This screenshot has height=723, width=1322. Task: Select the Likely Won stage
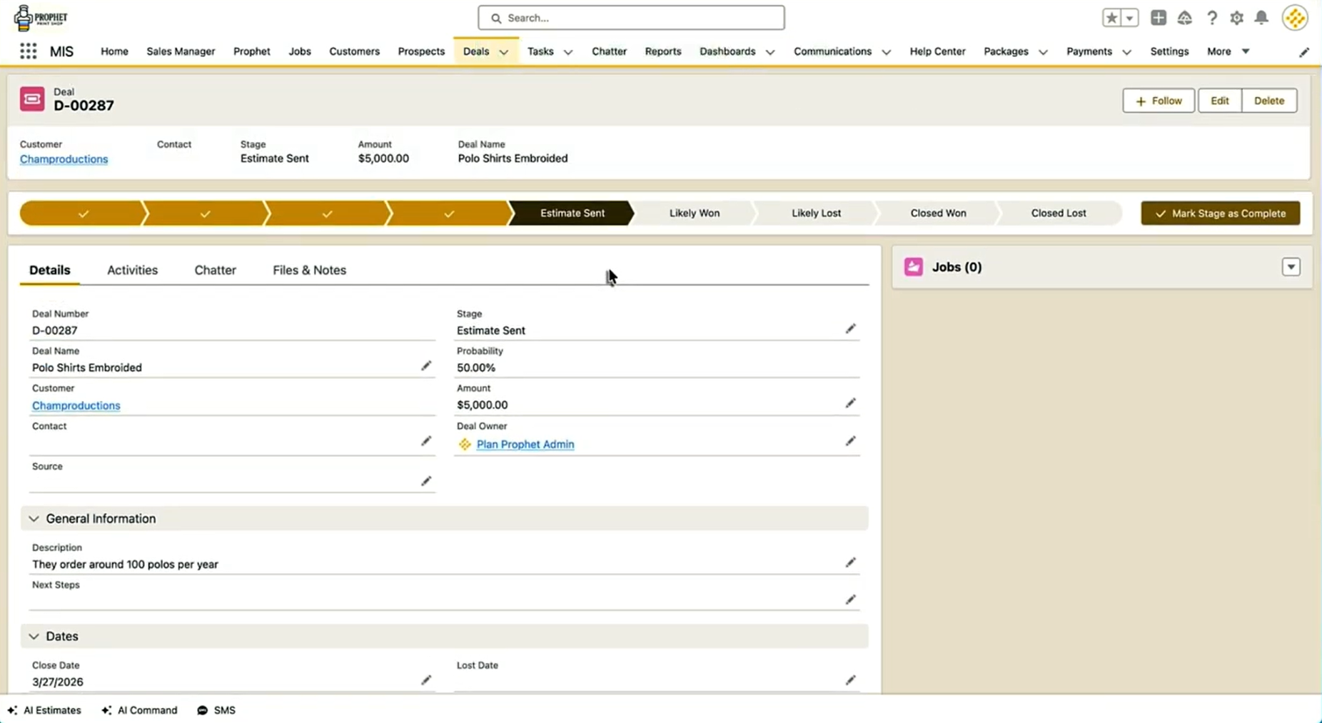click(694, 213)
